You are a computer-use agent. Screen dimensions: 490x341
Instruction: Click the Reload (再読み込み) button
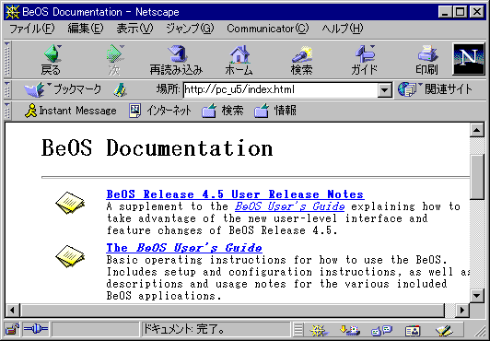[176, 59]
